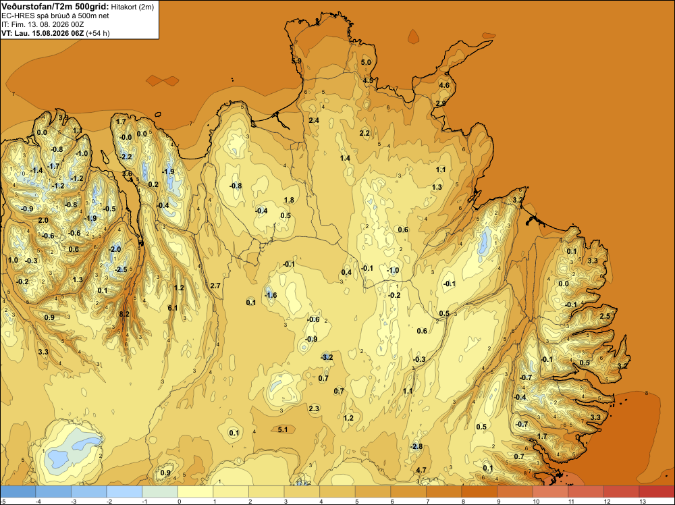Screen dimensions: 675x505
Task: Click the valid time 'VT: Lau. 15.08.2026 06Z'
Action: point(43,33)
